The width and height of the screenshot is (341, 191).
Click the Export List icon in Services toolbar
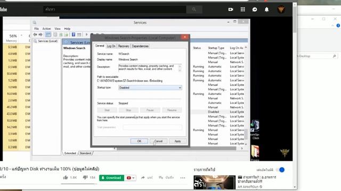point(66,34)
